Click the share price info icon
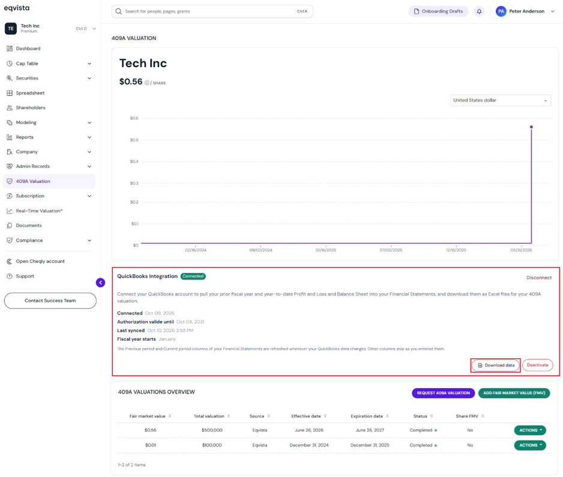Viewport: 563px width, 477px height. [147, 83]
